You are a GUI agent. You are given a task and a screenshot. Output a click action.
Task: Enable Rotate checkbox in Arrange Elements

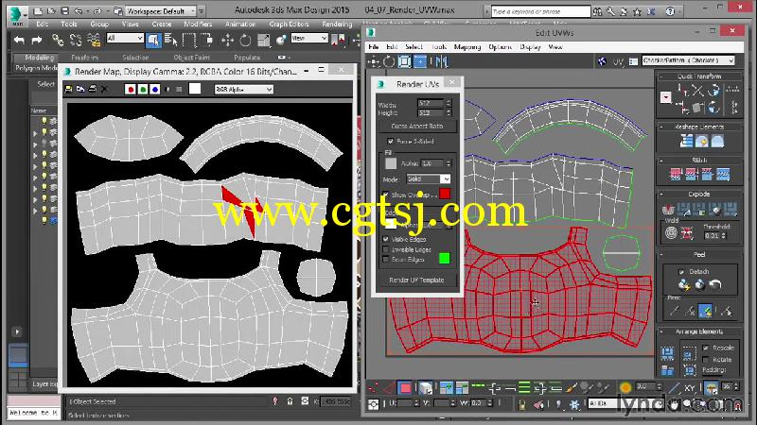coord(706,360)
